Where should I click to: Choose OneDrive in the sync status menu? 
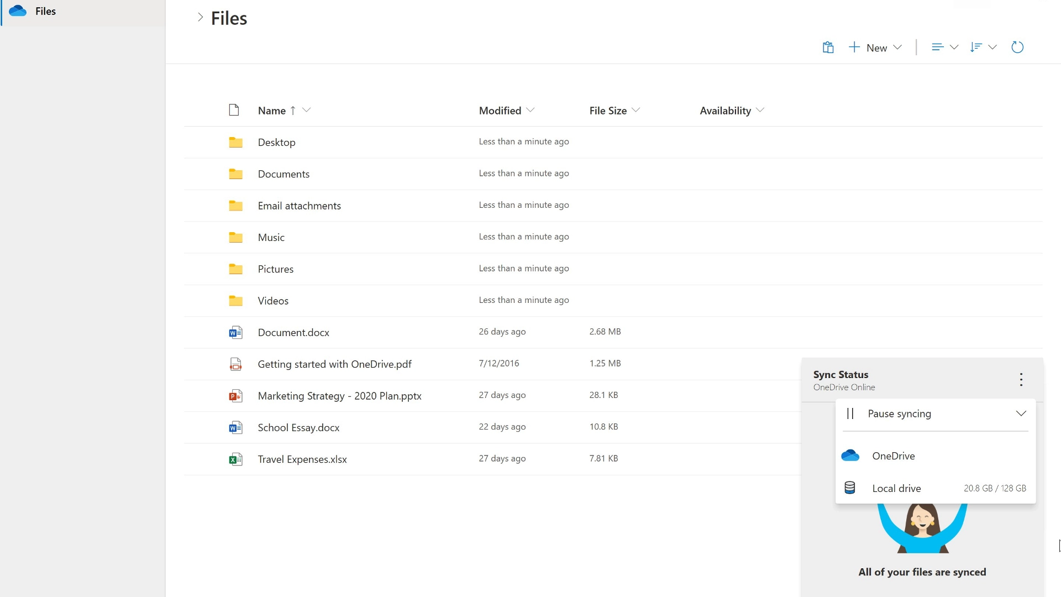tap(893, 456)
